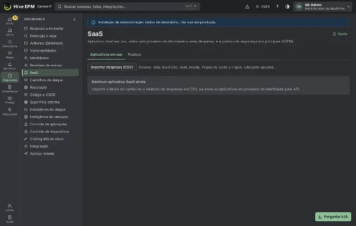The height and width of the screenshot is (226, 356).
Task: Expand the QA Admin user menu
Action: click(x=323, y=6)
